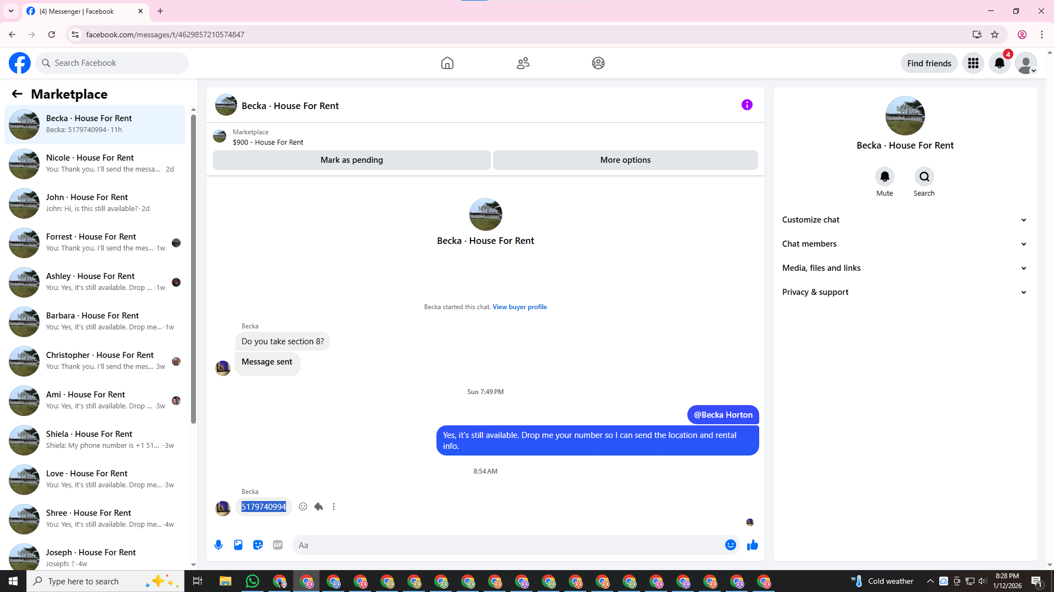Open the GIF picker icon
Screen dimensions: 1054x592
tap(278, 545)
